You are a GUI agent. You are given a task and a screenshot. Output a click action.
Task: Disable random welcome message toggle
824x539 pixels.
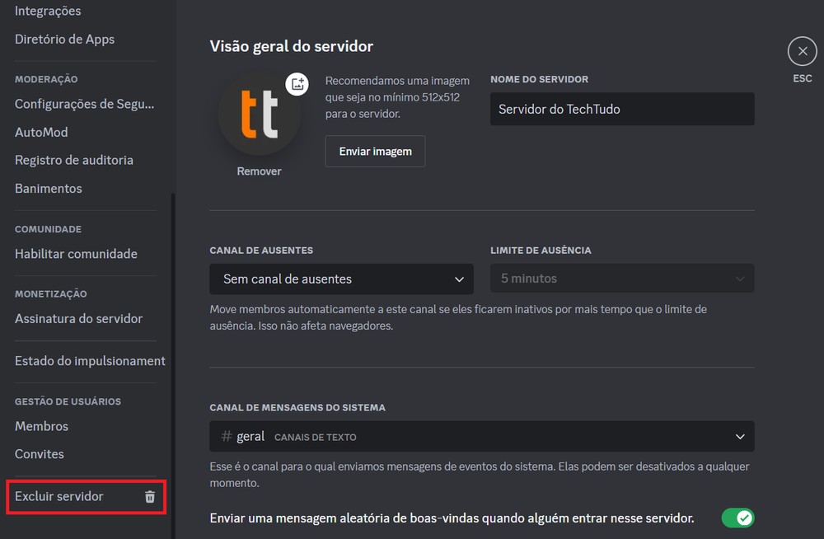pos(739,518)
